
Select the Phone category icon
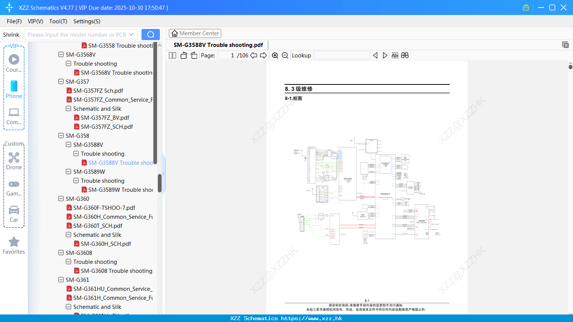point(14,89)
